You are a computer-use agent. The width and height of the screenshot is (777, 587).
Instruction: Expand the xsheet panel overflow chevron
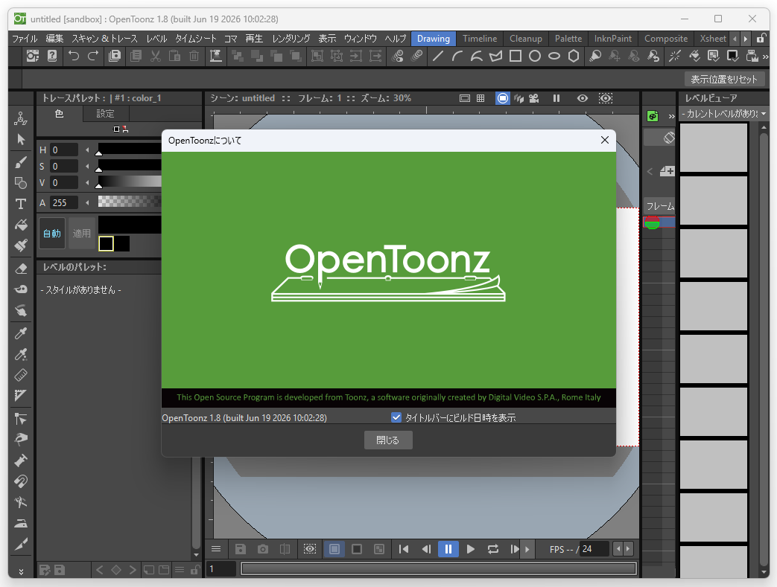(671, 116)
